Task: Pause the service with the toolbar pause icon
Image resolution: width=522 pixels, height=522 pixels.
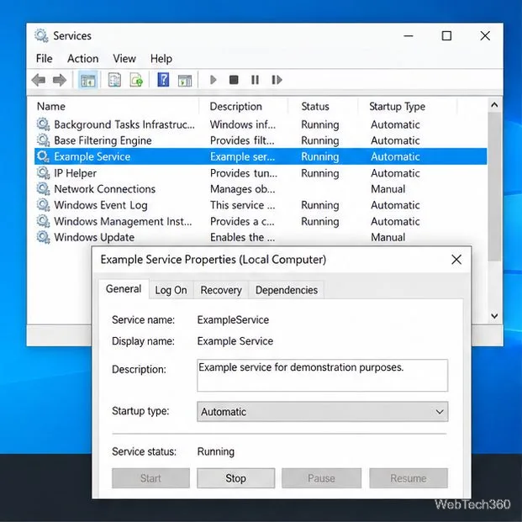Action: click(255, 80)
